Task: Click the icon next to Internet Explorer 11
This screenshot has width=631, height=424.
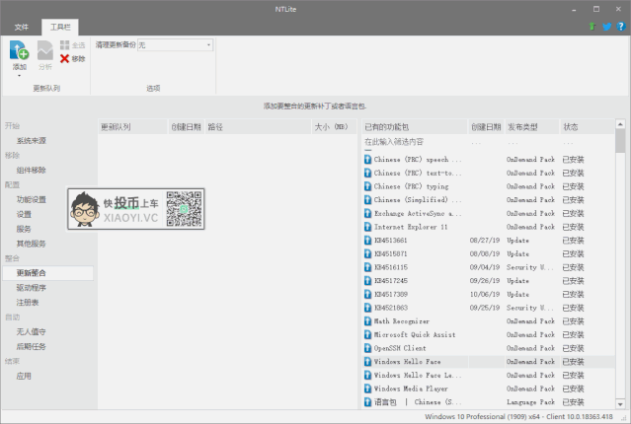Action: click(367, 227)
